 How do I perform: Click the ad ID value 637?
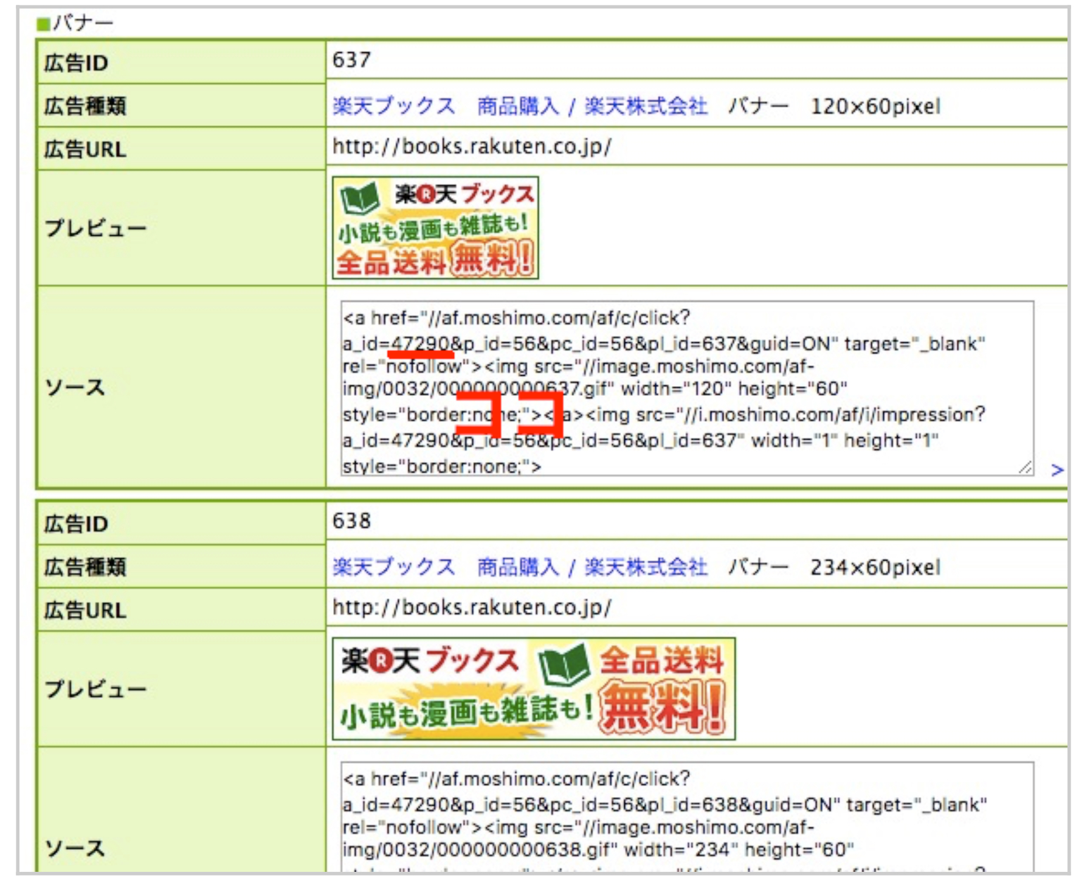click(x=351, y=60)
